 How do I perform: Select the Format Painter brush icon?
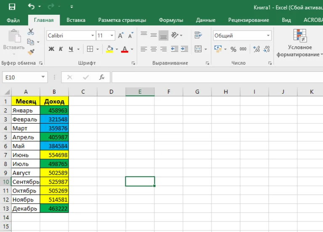31,52
